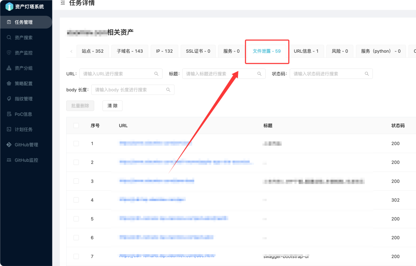Click the 清 除 button

(x=112, y=106)
